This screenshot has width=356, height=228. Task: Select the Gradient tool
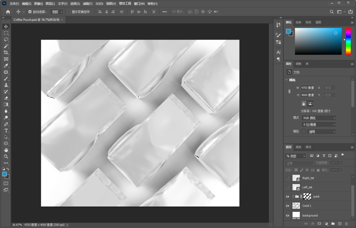[6, 105]
